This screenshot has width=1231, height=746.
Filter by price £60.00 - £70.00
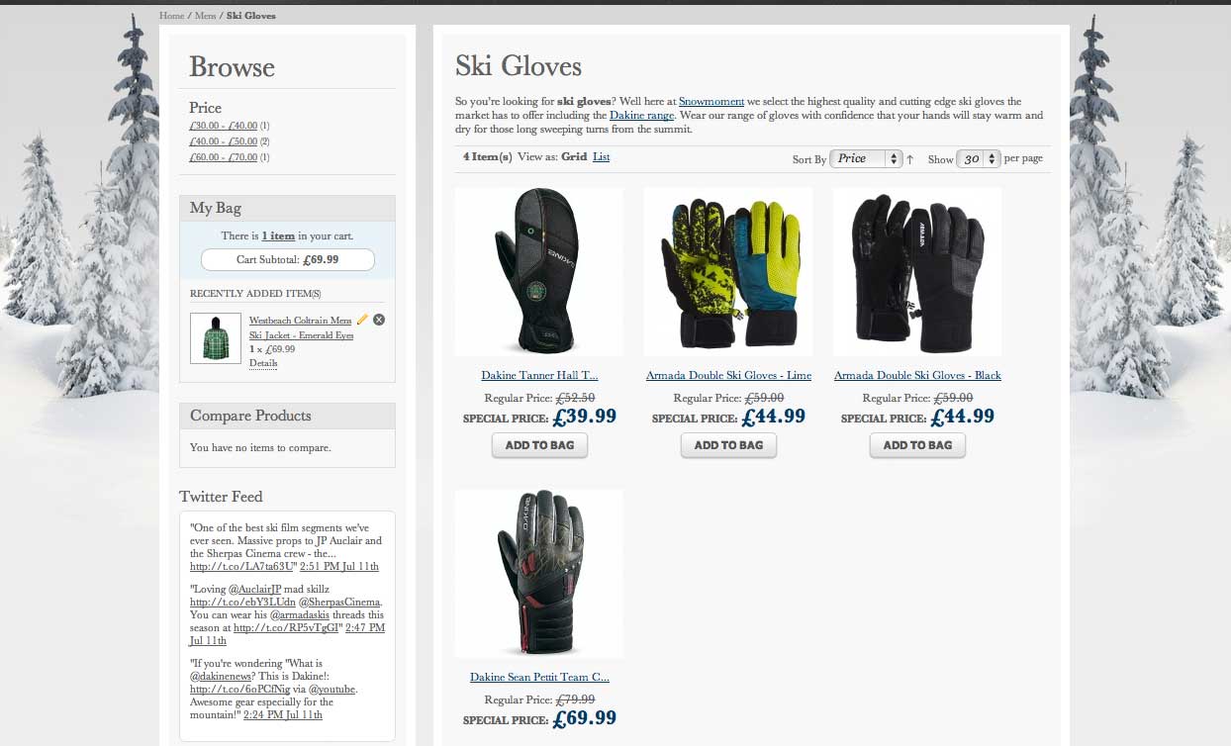pyautogui.click(x=224, y=157)
